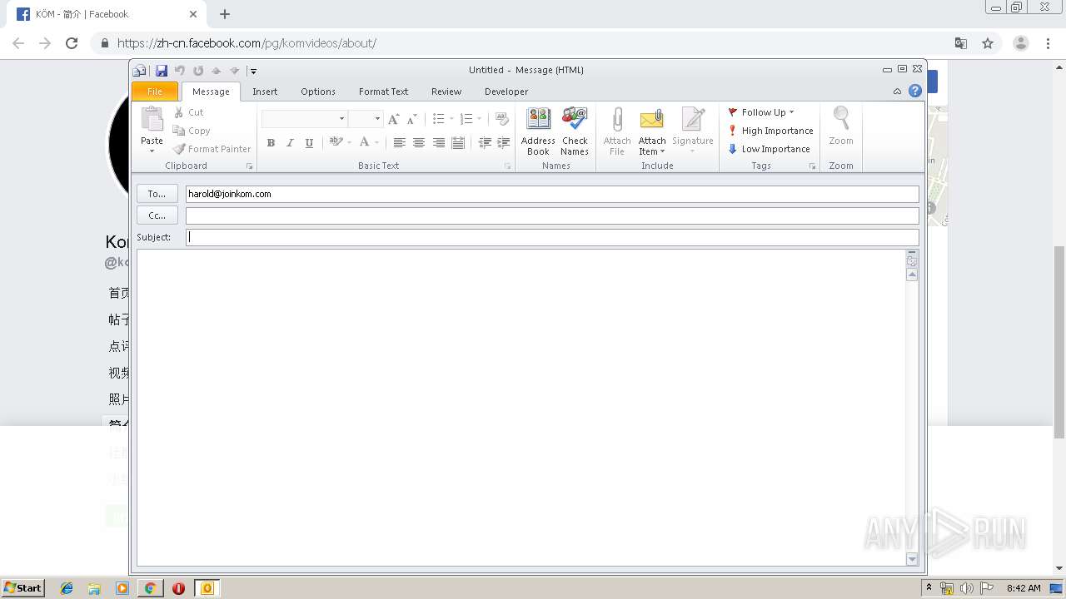Open font color dropdown arrow
The width and height of the screenshot is (1066, 599).
(x=376, y=143)
